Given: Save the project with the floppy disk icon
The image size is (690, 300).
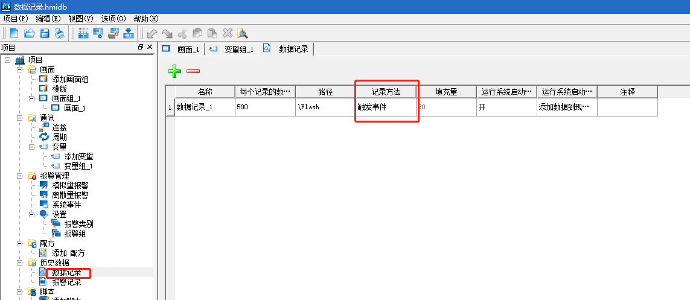Looking at the screenshot, I should pyautogui.click(x=45, y=33).
